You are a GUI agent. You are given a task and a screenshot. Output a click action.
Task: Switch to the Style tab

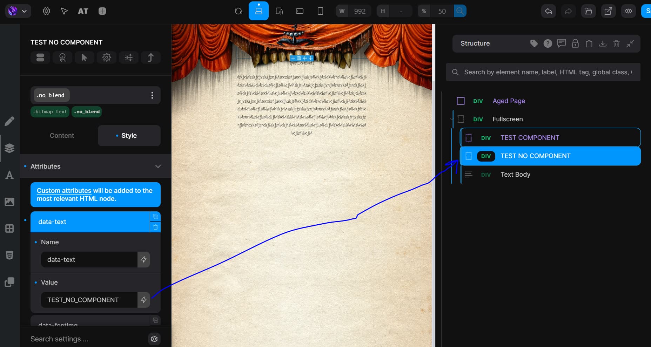pyautogui.click(x=129, y=136)
